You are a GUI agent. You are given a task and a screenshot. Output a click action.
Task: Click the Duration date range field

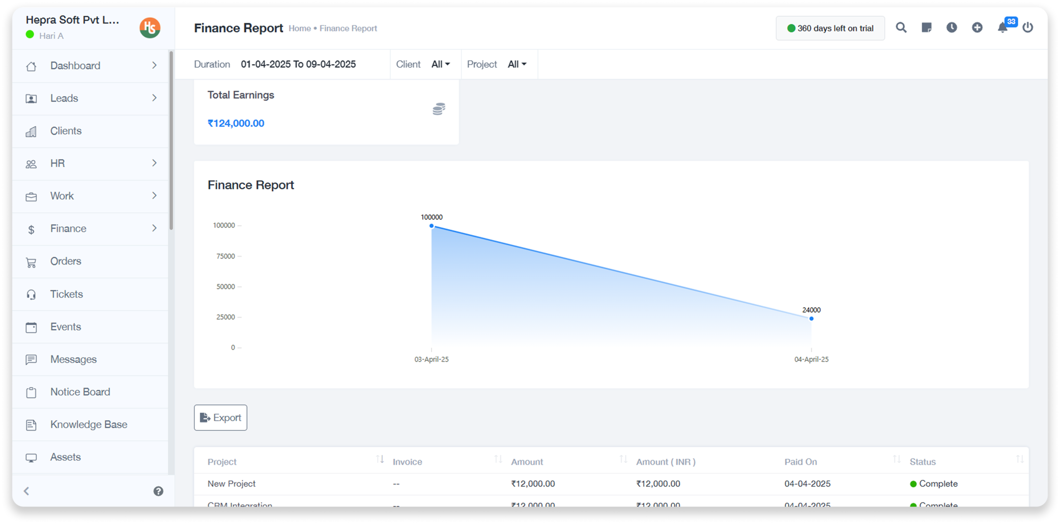click(x=298, y=64)
